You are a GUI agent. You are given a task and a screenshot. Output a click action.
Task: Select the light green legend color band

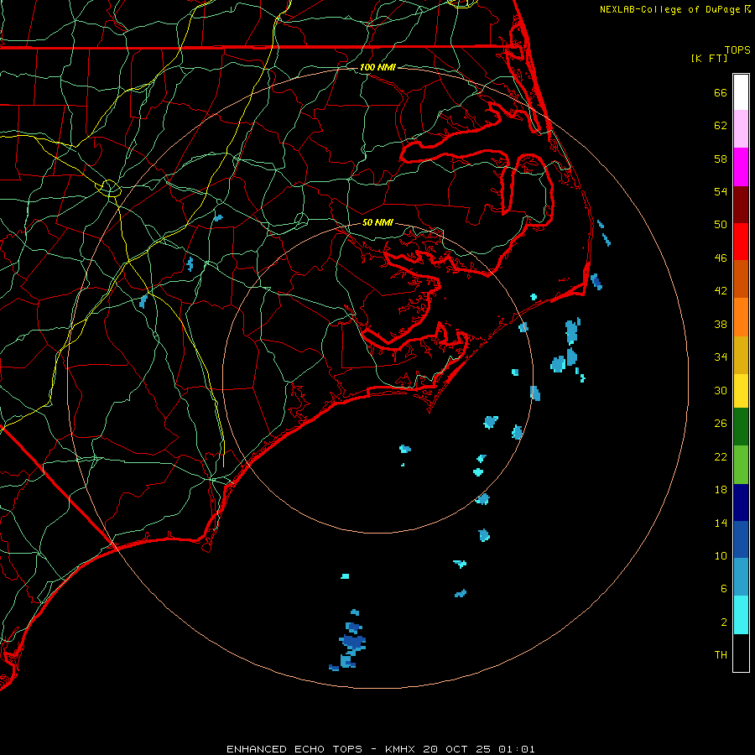tap(741, 465)
